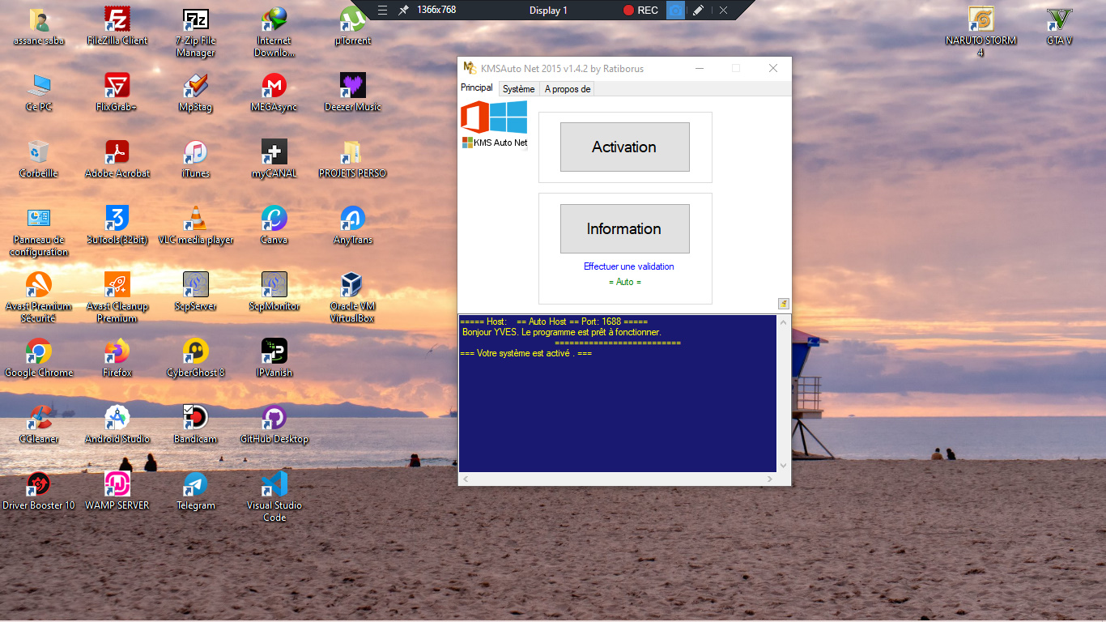
Task: Launch WAMP SERVER icon
Action: pos(117,492)
